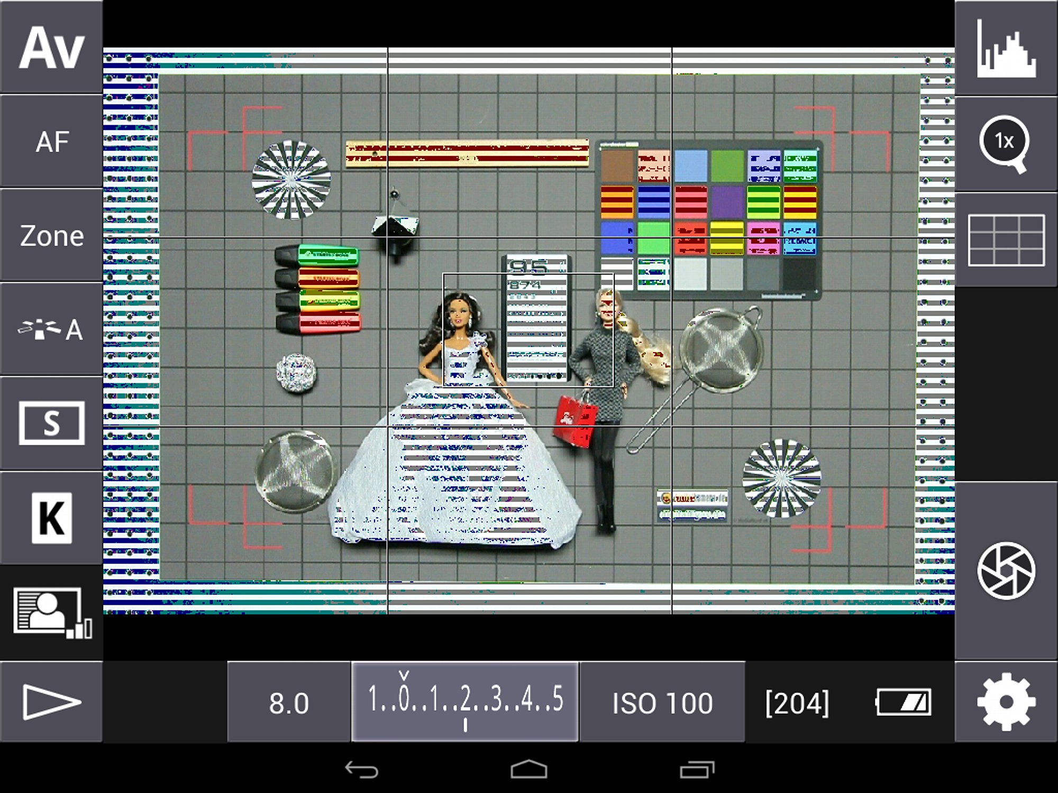1058x793 pixels.
Task: Open the AF focus mode setting
Action: click(51, 142)
